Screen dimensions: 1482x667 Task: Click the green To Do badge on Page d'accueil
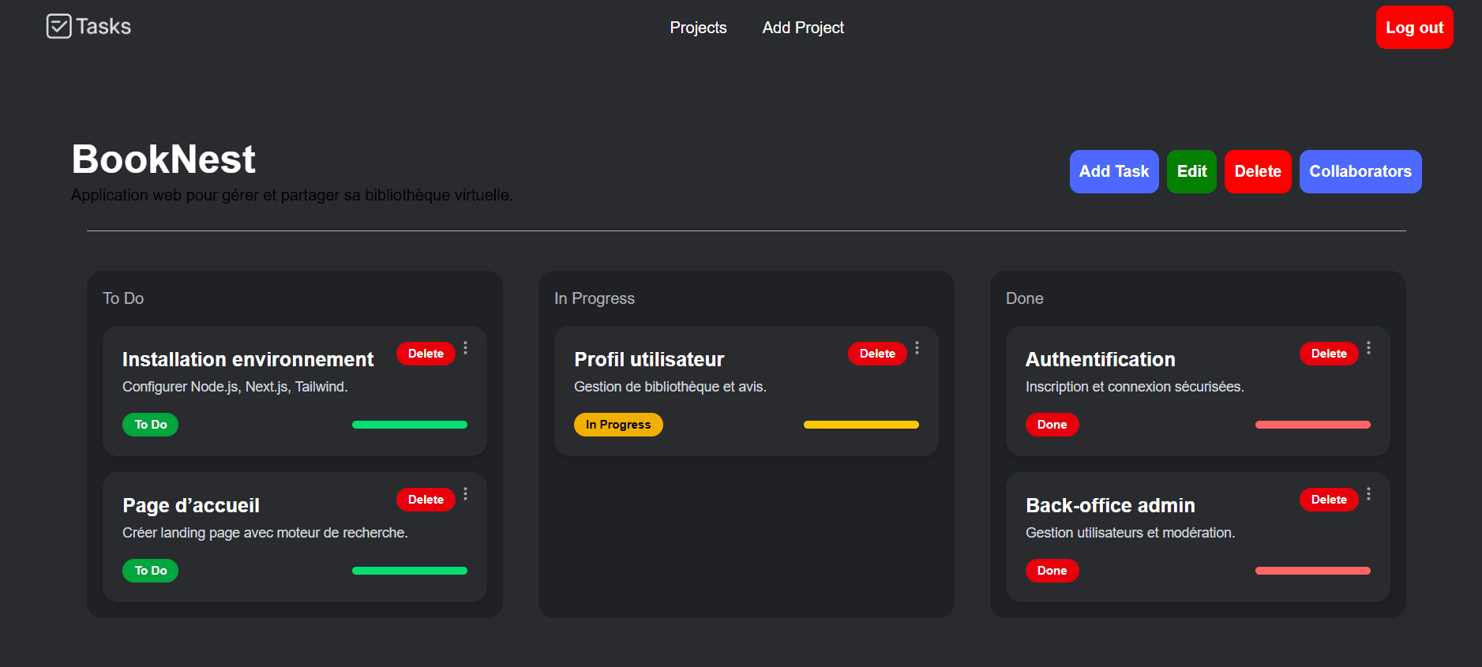coord(150,571)
